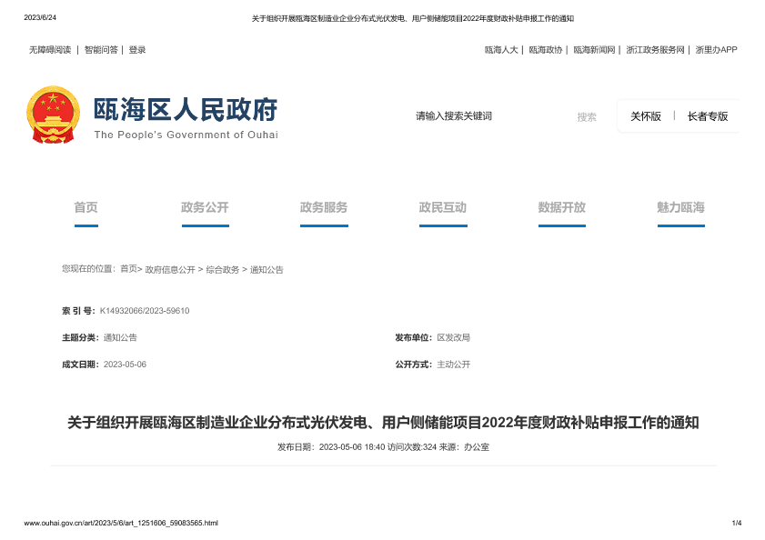The height and width of the screenshot is (540, 765).
Task: Switch to 关怀版 care version
Action: click(x=646, y=116)
